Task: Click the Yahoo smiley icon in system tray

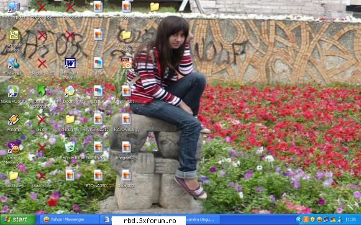Action: pyautogui.click(x=319, y=219)
